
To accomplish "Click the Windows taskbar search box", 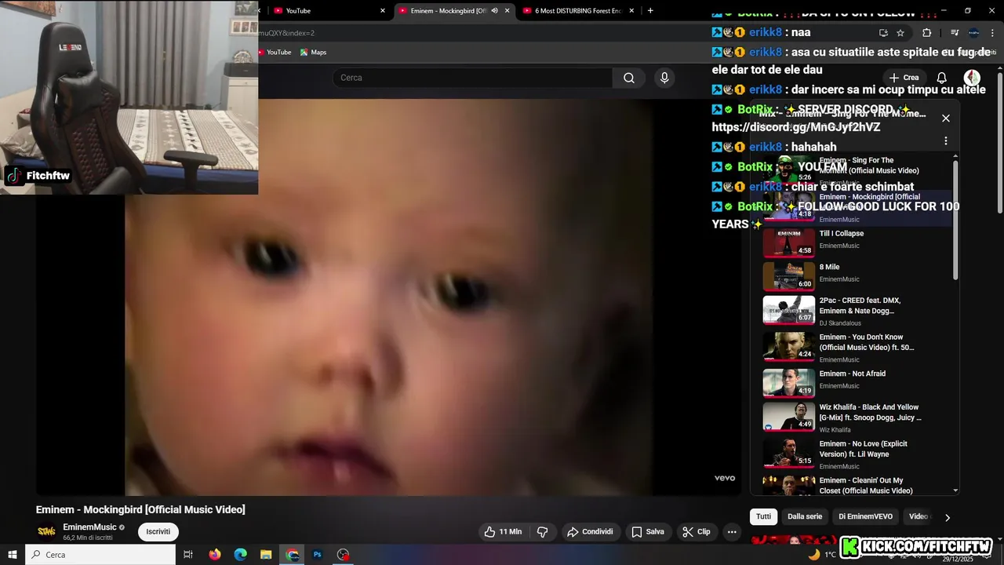I will [100, 555].
